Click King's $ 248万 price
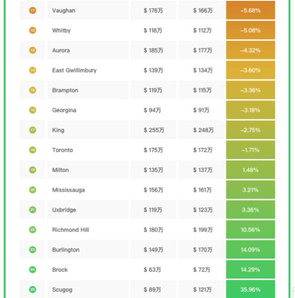Image resolution: width=295 pixels, height=298 pixels. point(203,130)
